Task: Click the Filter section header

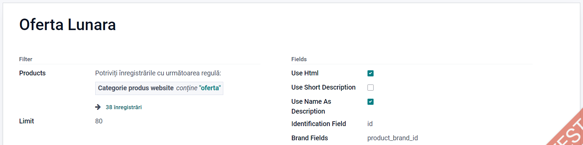Action: click(26, 59)
